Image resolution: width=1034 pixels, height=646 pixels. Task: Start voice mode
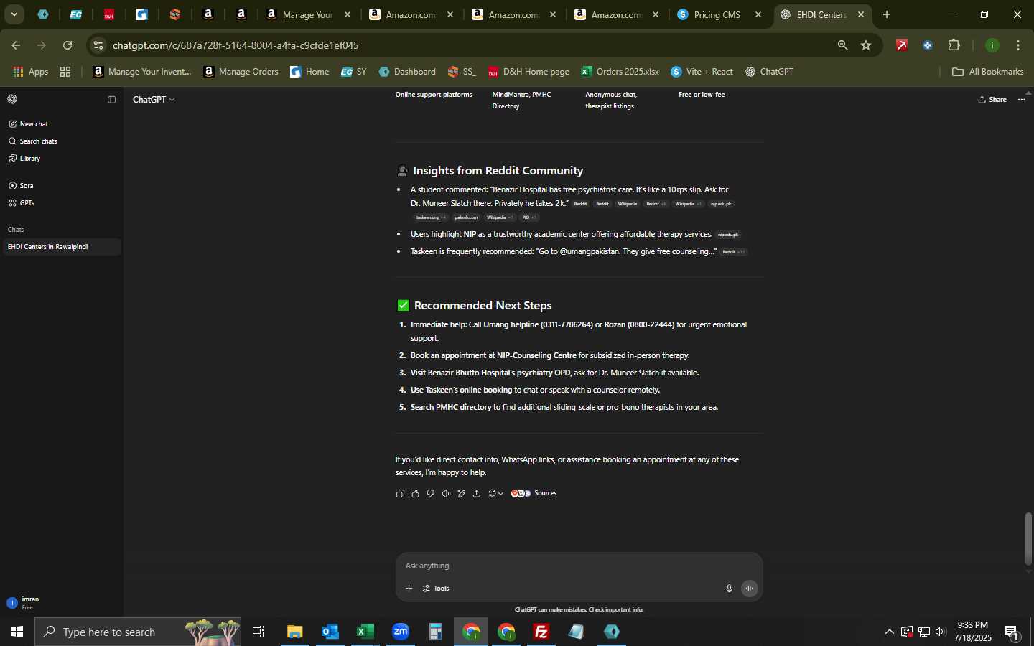750,589
